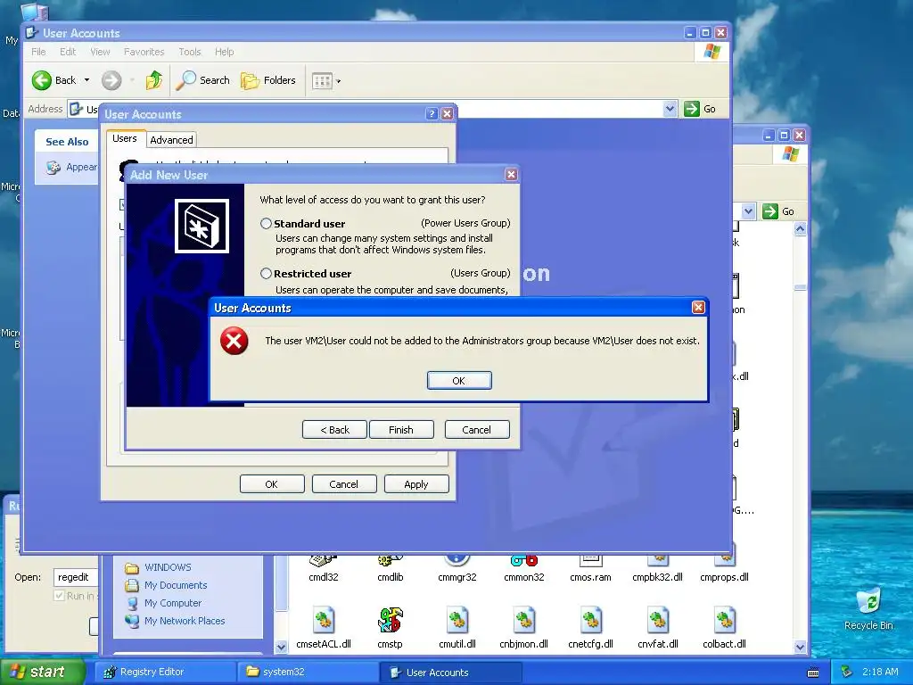Viewport: 913px width, 685px height.
Task: Click the Finish button in Add New User
Action: click(401, 430)
